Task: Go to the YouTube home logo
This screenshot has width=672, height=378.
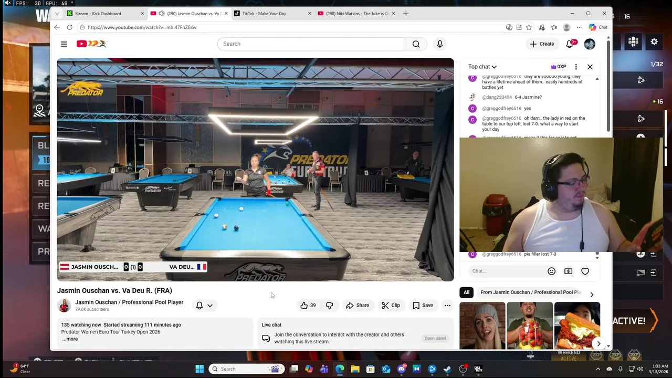Action: (91, 44)
